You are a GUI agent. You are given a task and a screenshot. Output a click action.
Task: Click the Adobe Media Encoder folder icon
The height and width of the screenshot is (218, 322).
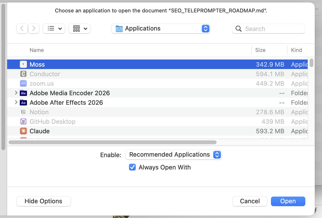pos(23,93)
